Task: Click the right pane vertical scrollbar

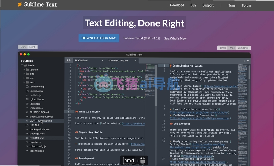Action: [x=249, y=72]
